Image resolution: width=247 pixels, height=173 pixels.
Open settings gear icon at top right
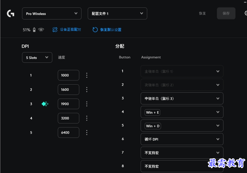pos(246,13)
